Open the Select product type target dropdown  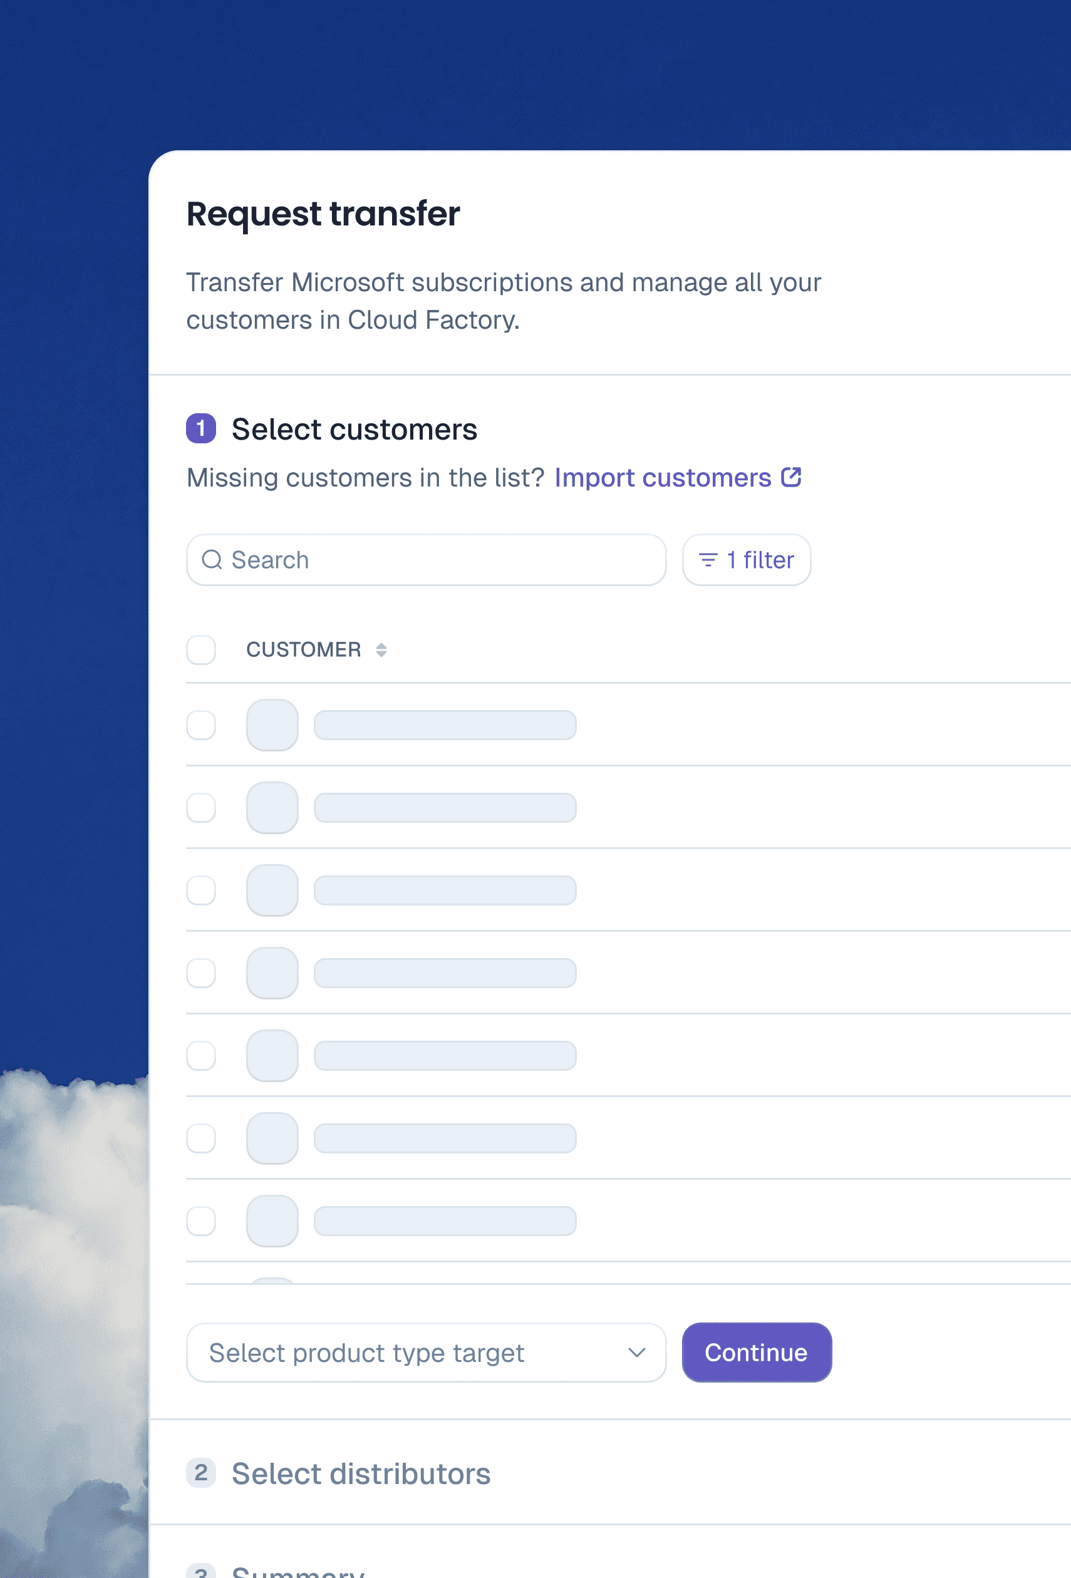tap(426, 1353)
